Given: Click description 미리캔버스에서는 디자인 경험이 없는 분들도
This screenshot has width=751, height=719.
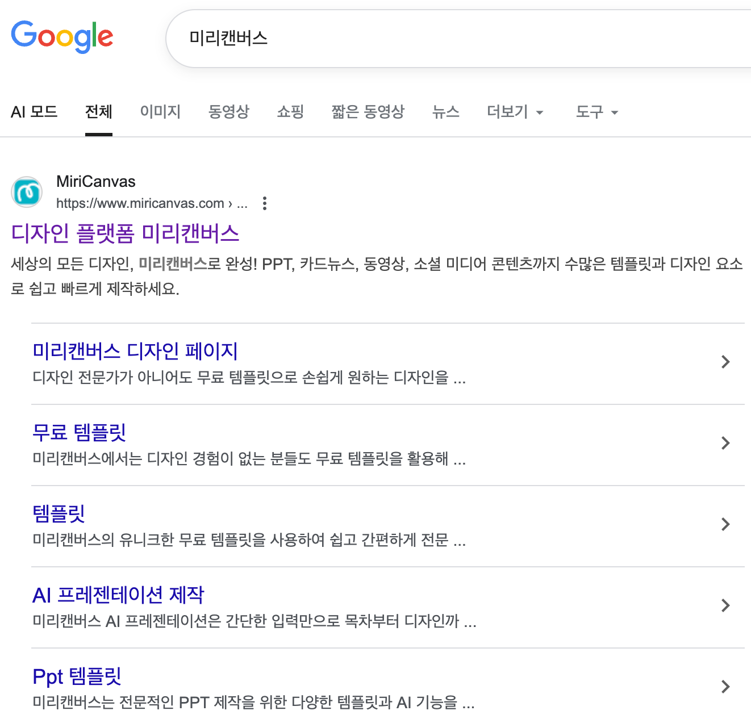Looking at the screenshot, I should (x=249, y=458).
